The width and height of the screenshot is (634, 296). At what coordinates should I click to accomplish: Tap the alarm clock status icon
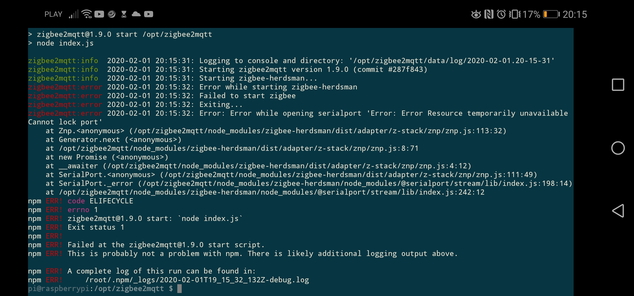pyautogui.click(x=501, y=14)
